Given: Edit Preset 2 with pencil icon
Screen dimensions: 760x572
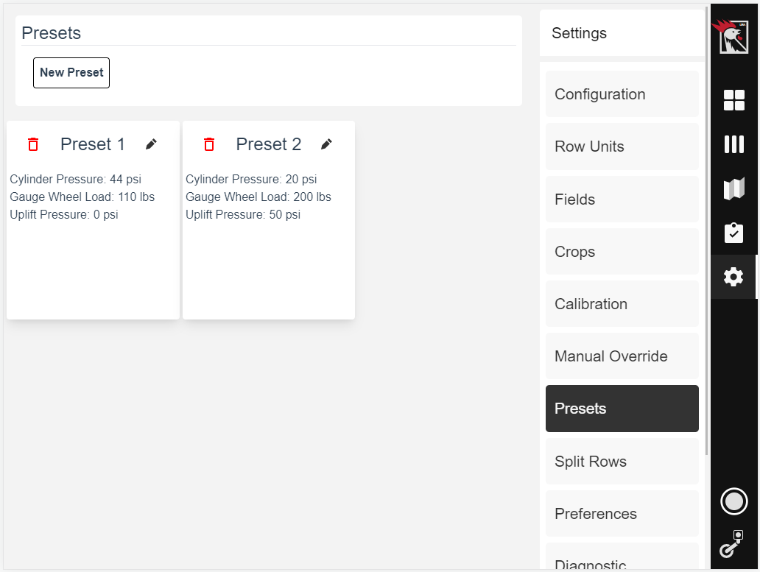Looking at the screenshot, I should click(327, 144).
